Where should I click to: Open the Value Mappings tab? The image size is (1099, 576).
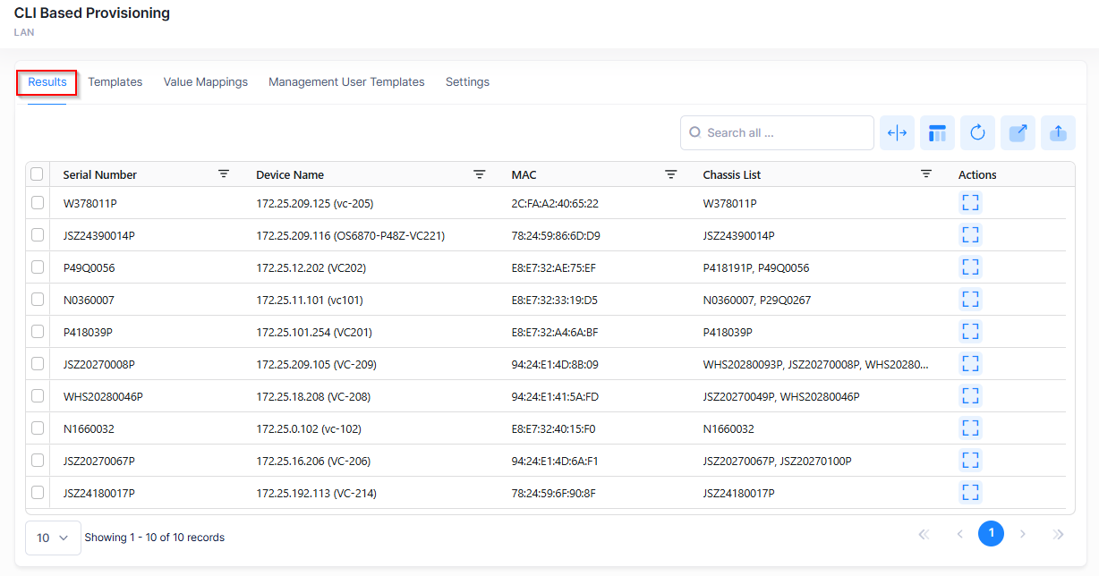point(205,82)
